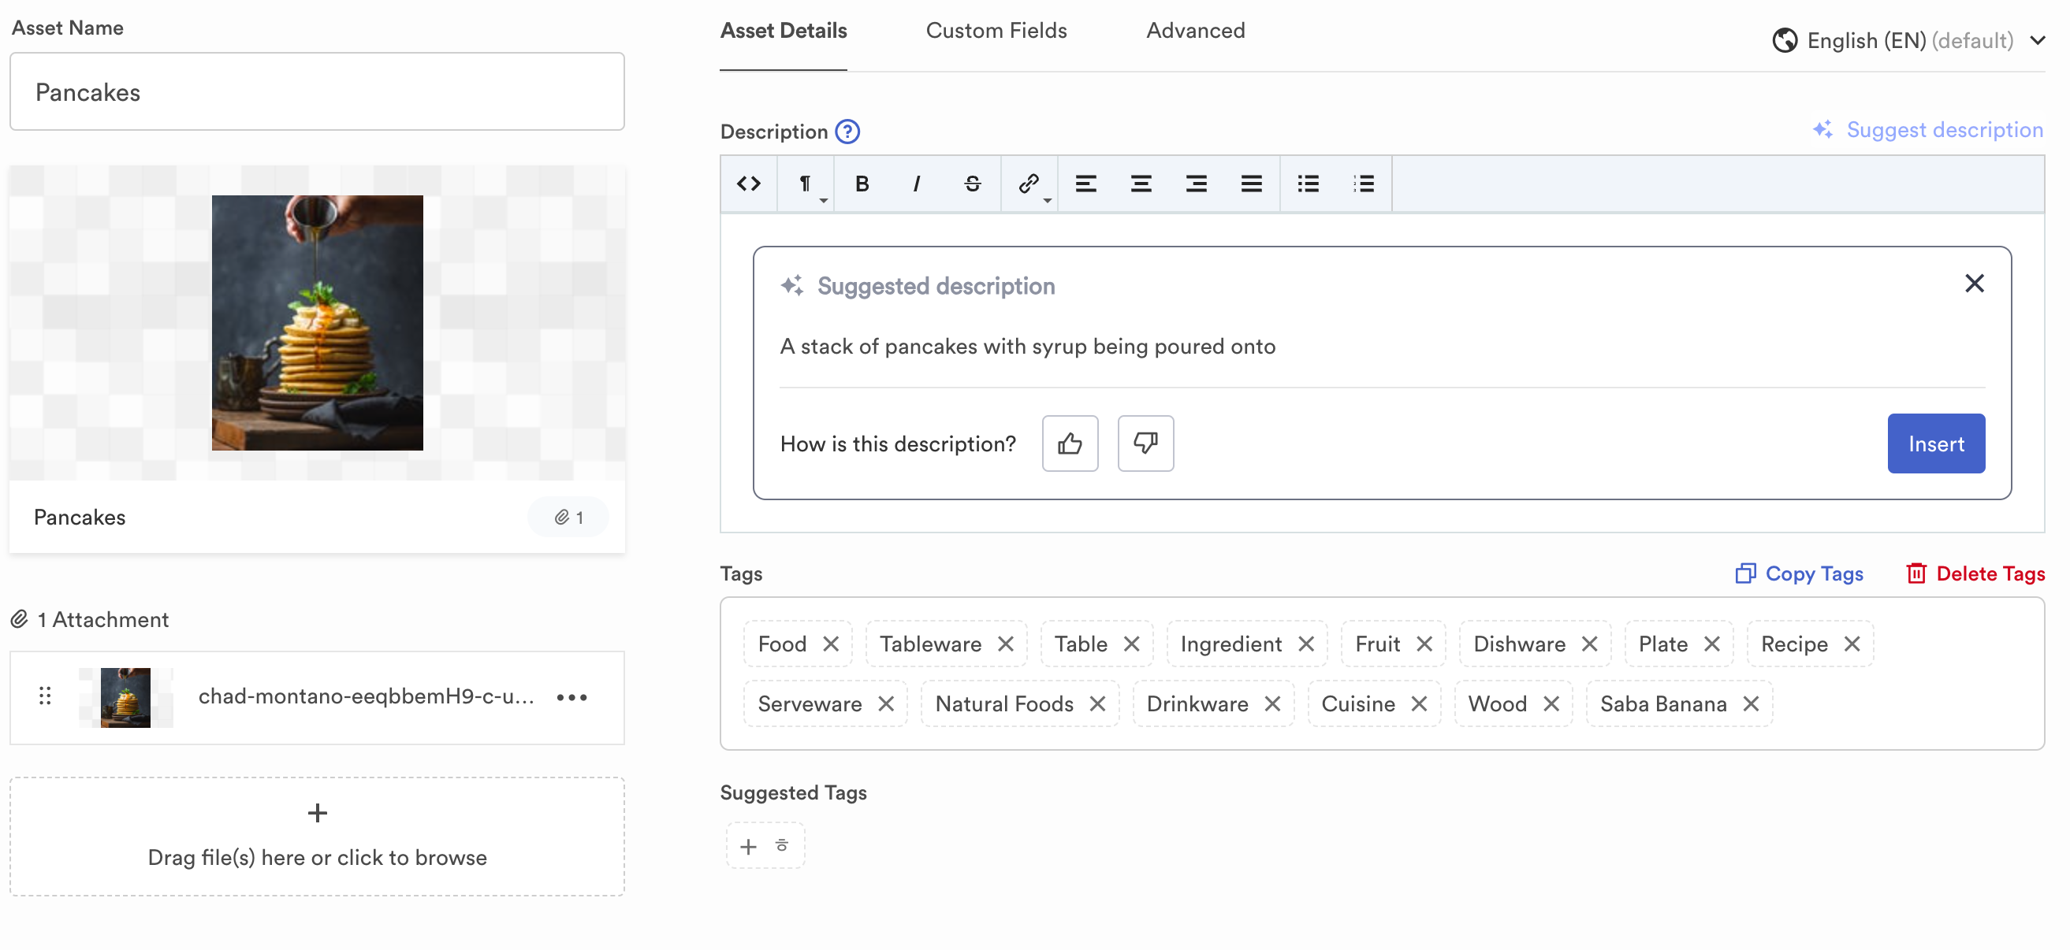Switch to the Custom Fields tab

tap(996, 29)
